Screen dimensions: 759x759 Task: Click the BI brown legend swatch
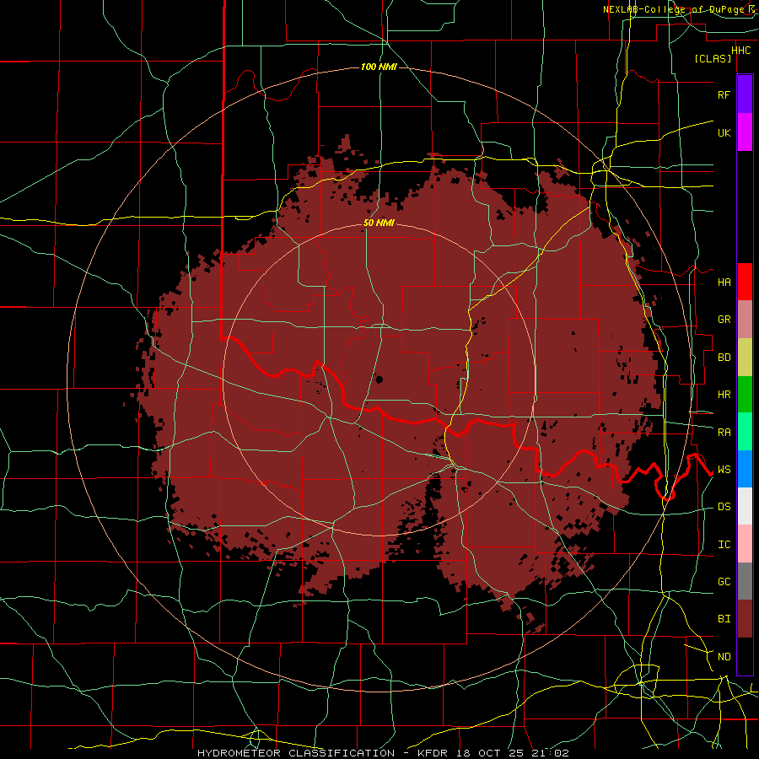click(745, 619)
